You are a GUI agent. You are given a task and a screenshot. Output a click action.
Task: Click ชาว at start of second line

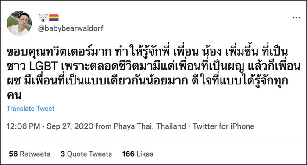click(x=16, y=67)
